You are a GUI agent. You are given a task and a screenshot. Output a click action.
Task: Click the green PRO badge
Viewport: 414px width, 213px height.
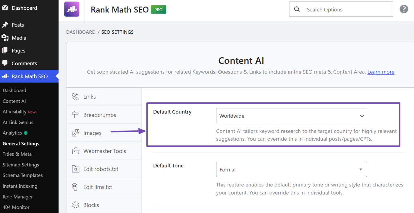(x=159, y=9)
